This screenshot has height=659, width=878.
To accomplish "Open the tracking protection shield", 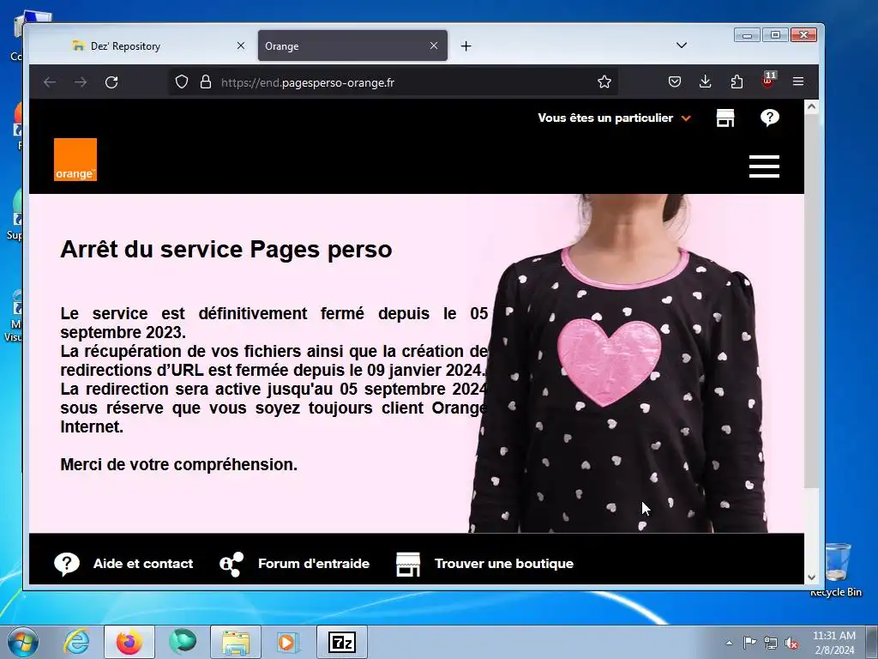I will coord(182,82).
